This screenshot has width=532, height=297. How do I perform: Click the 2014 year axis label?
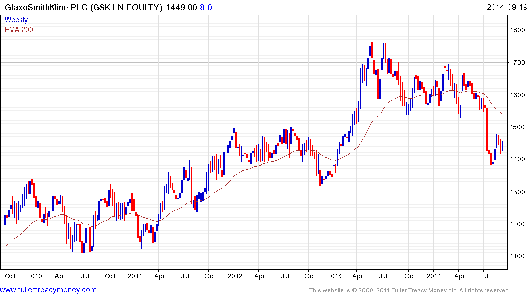434,276
